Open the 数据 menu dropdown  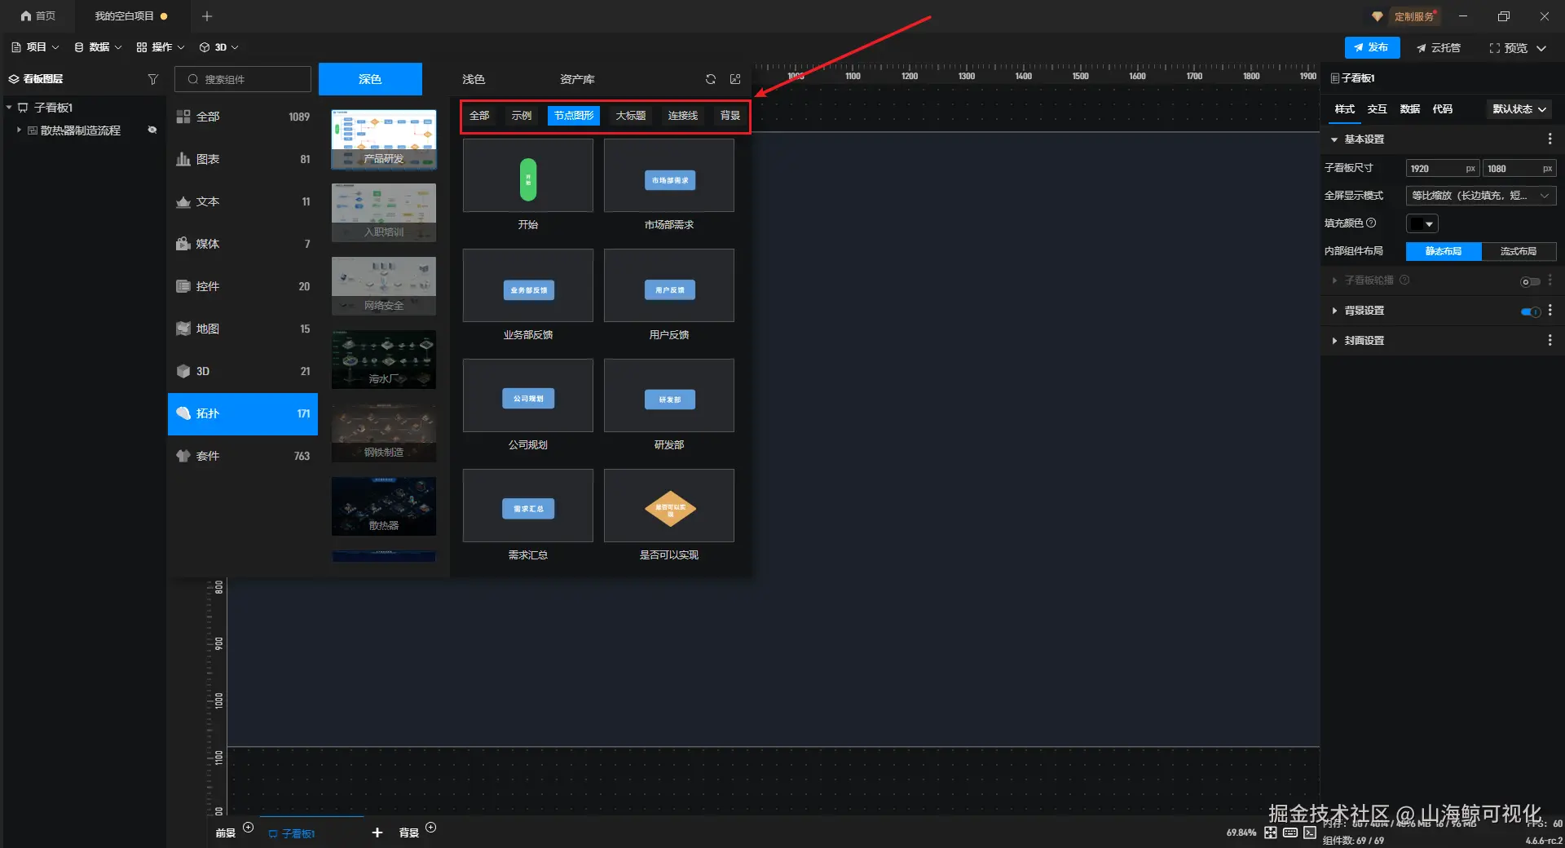click(x=98, y=47)
